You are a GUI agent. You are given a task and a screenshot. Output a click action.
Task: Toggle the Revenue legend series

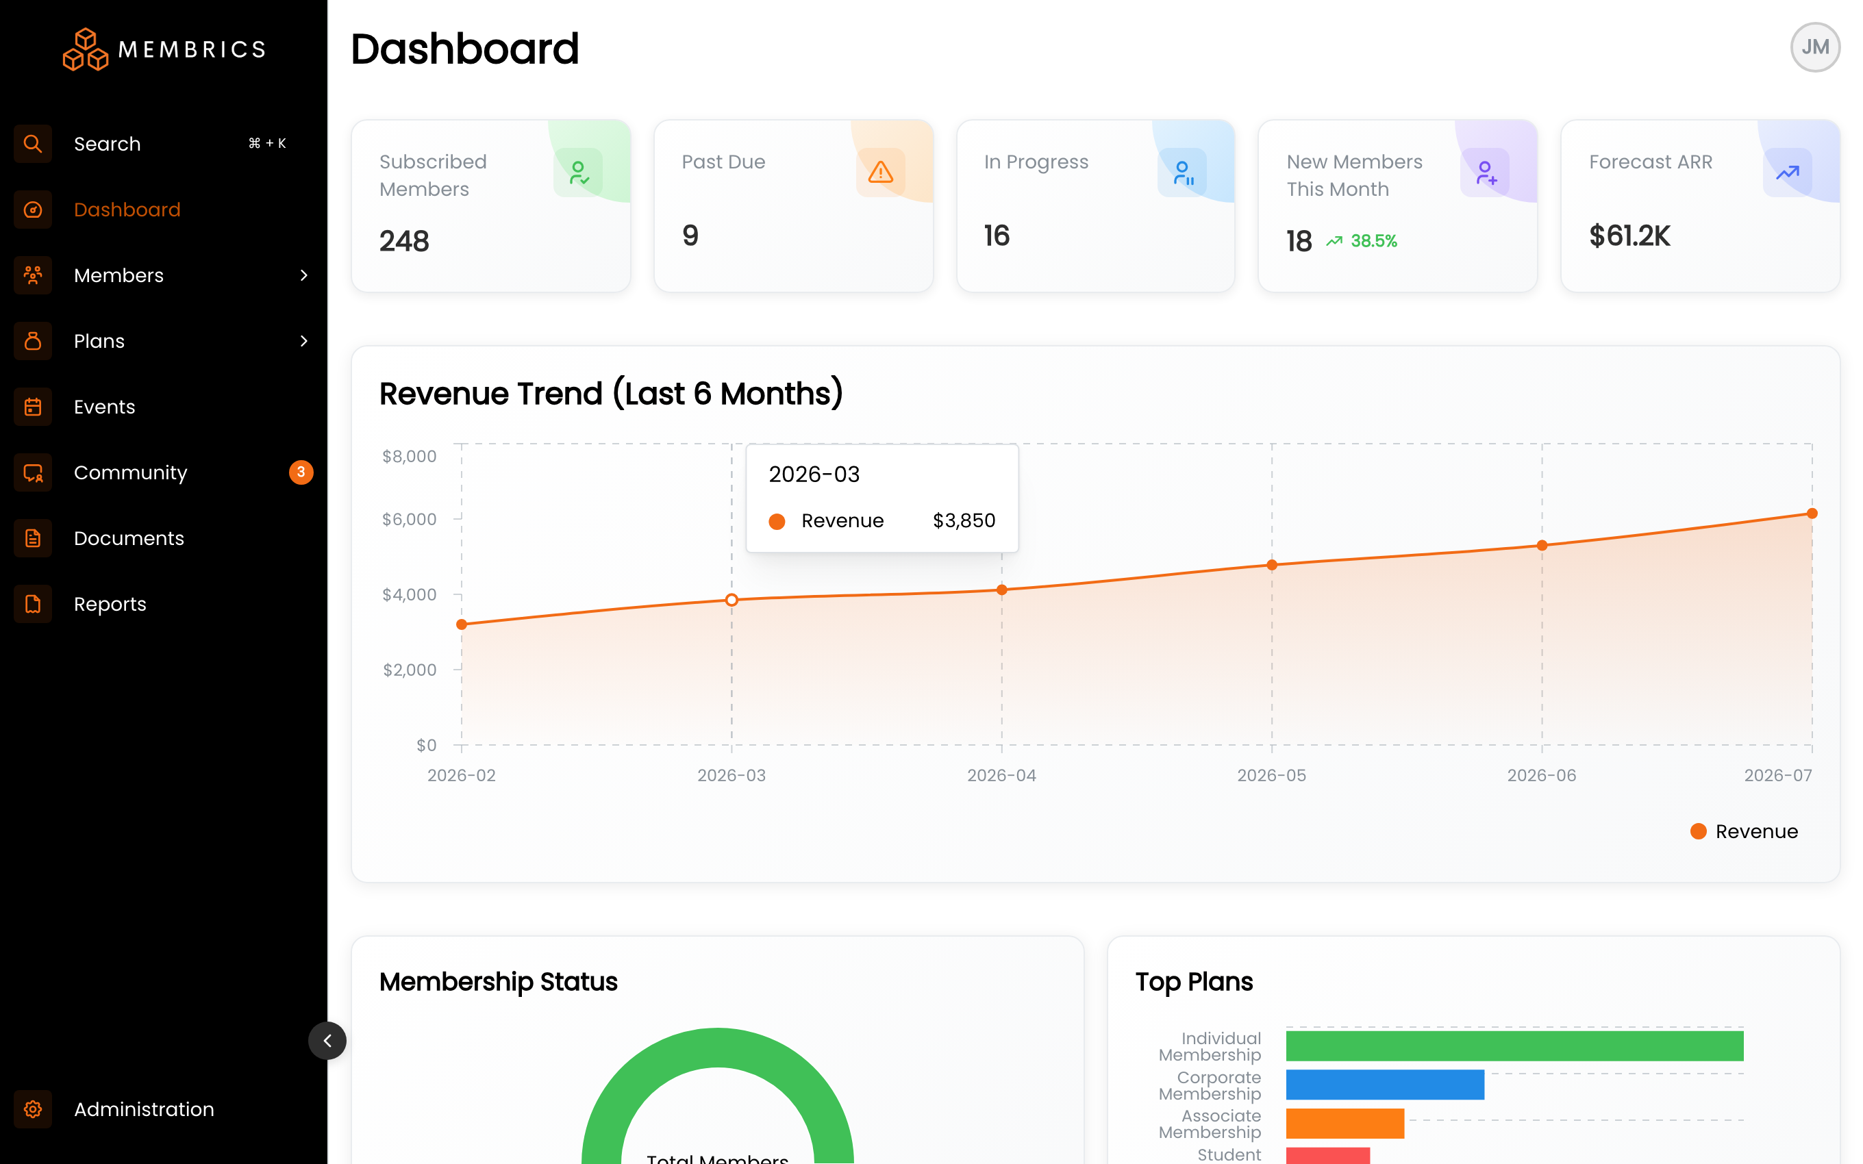[x=1744, y=831]
